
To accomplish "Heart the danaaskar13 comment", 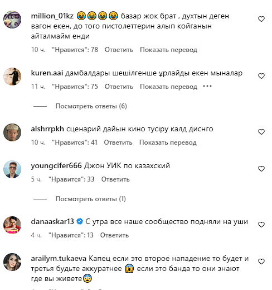I will pyautogui.click(x=261, y=225).
